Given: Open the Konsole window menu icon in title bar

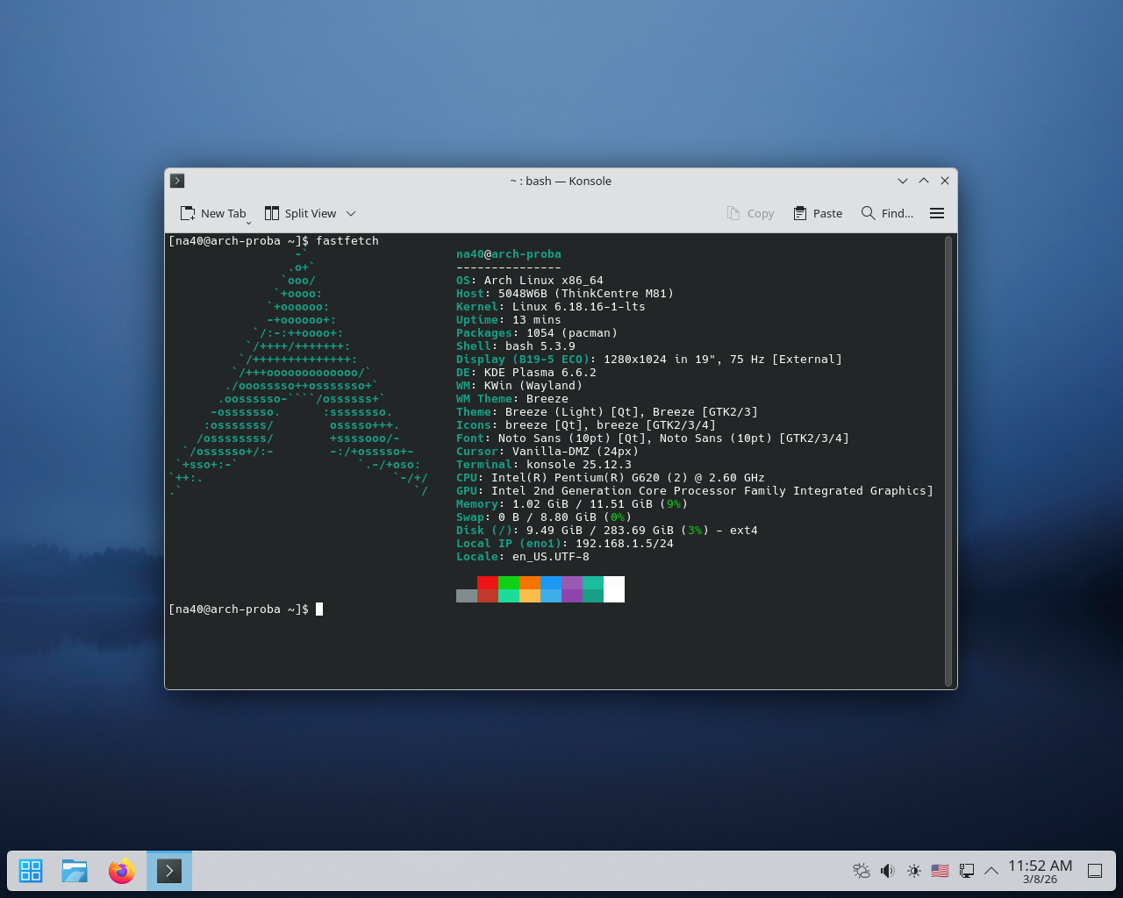Looking at the screenshot, I should (177, 181).
